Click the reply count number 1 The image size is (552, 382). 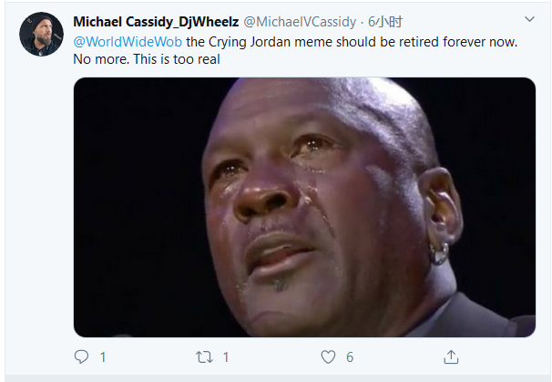click(103, 356)
